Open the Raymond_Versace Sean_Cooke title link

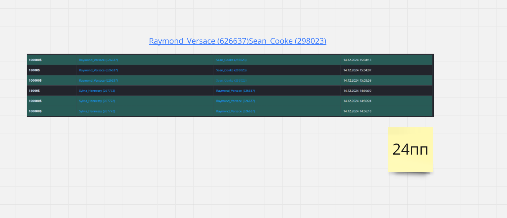(237, 41)
